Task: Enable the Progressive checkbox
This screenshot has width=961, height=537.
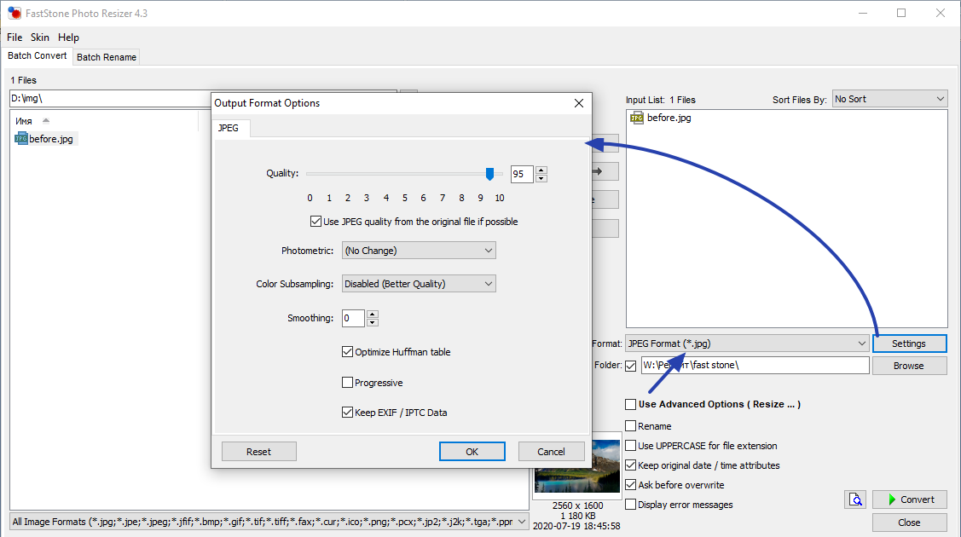Action: click(348, 383)
